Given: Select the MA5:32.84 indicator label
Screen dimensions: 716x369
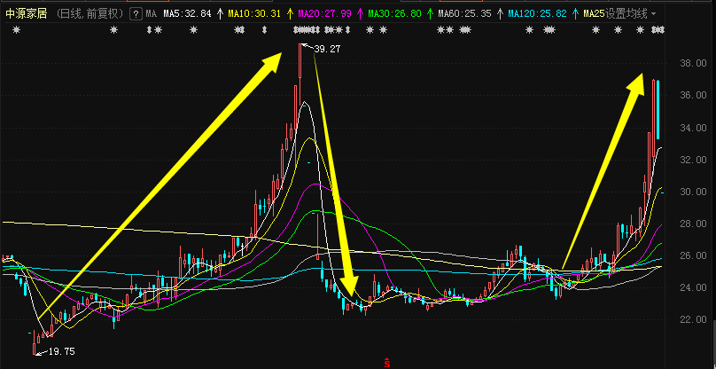Looking at the screenshot, I should point(188,14).
